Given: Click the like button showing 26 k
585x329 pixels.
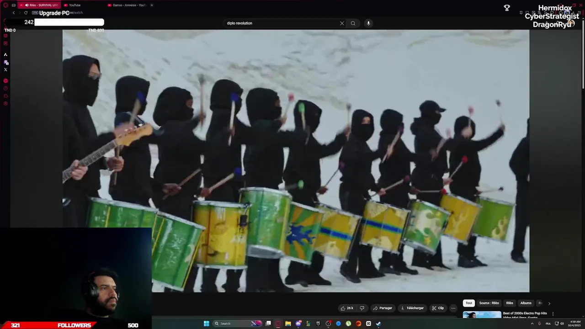Looking at the screenshot, I should pyautogui.click(x=346, y=308).
